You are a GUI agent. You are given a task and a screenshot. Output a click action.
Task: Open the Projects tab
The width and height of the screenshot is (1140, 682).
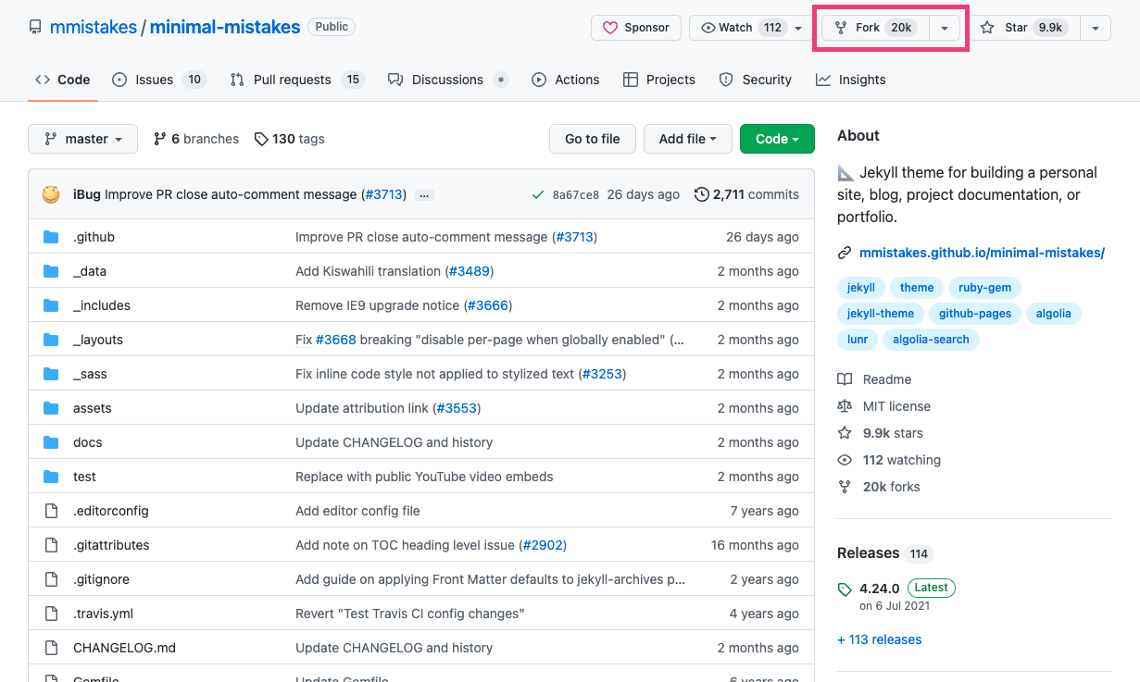659,80
